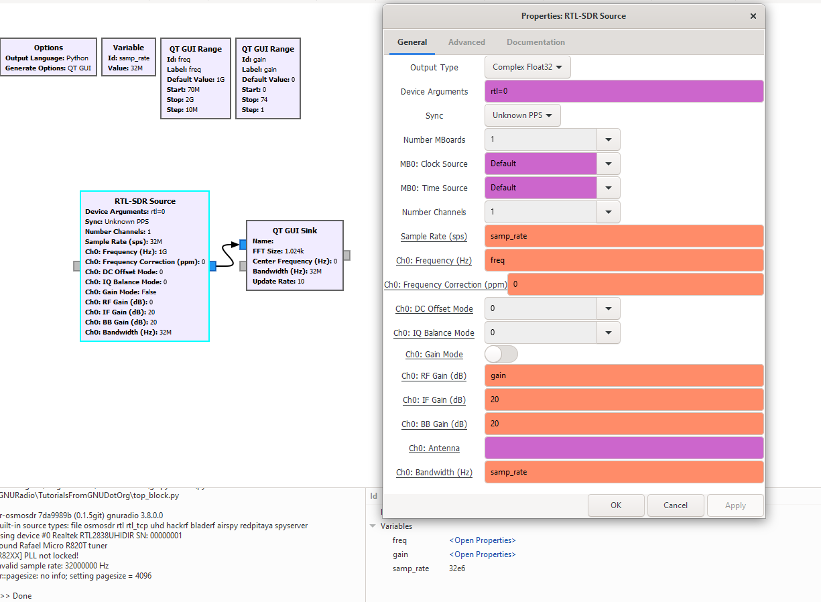
Task: Expand the MB0: Clock Source dropdown arrow
Action: coord(609,164)
